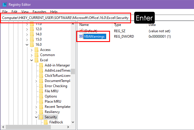Select the Access folder icon
This screenshot has width=194, height=130.
pyautogui.click(x=36, y=50)
